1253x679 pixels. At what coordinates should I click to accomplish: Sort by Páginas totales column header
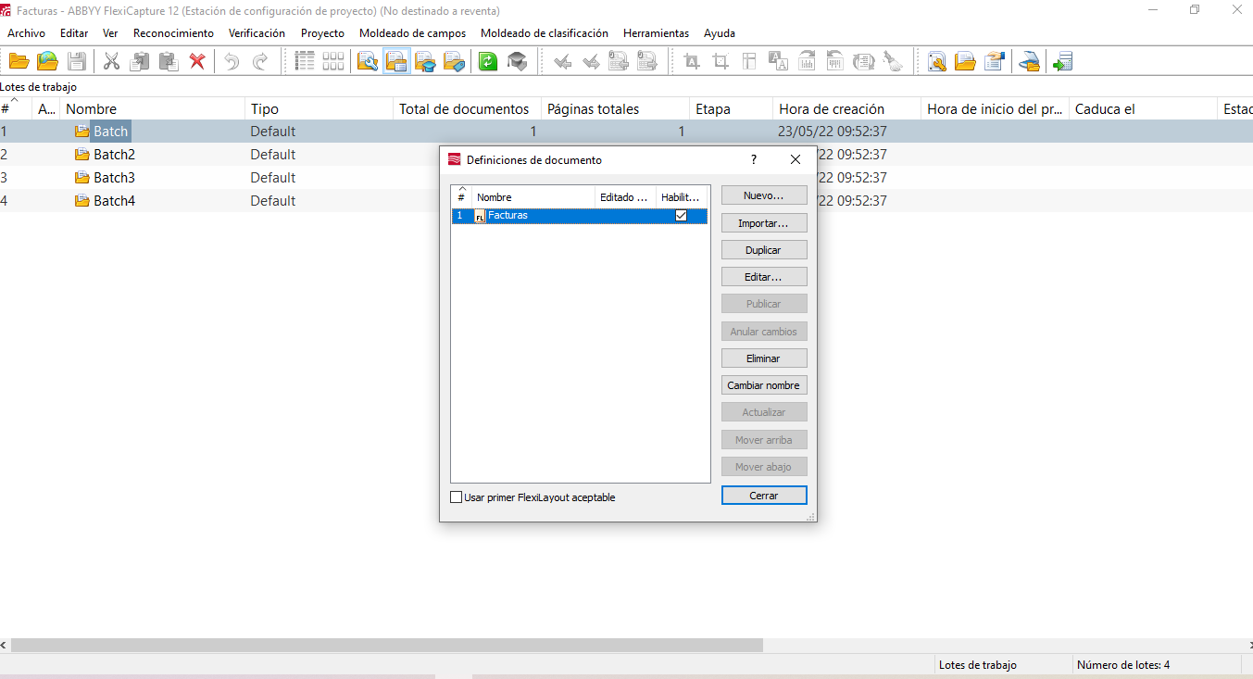pyautogui.click(x=615, y=109)
